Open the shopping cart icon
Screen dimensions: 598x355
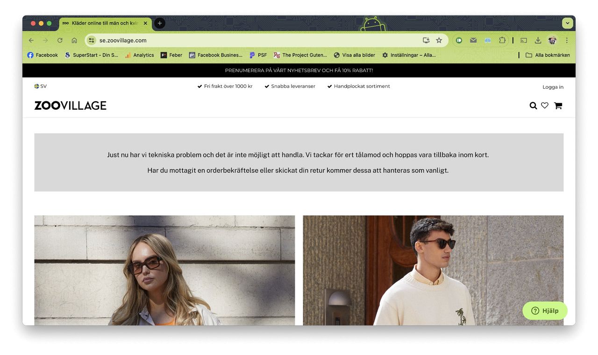point(558,106)
